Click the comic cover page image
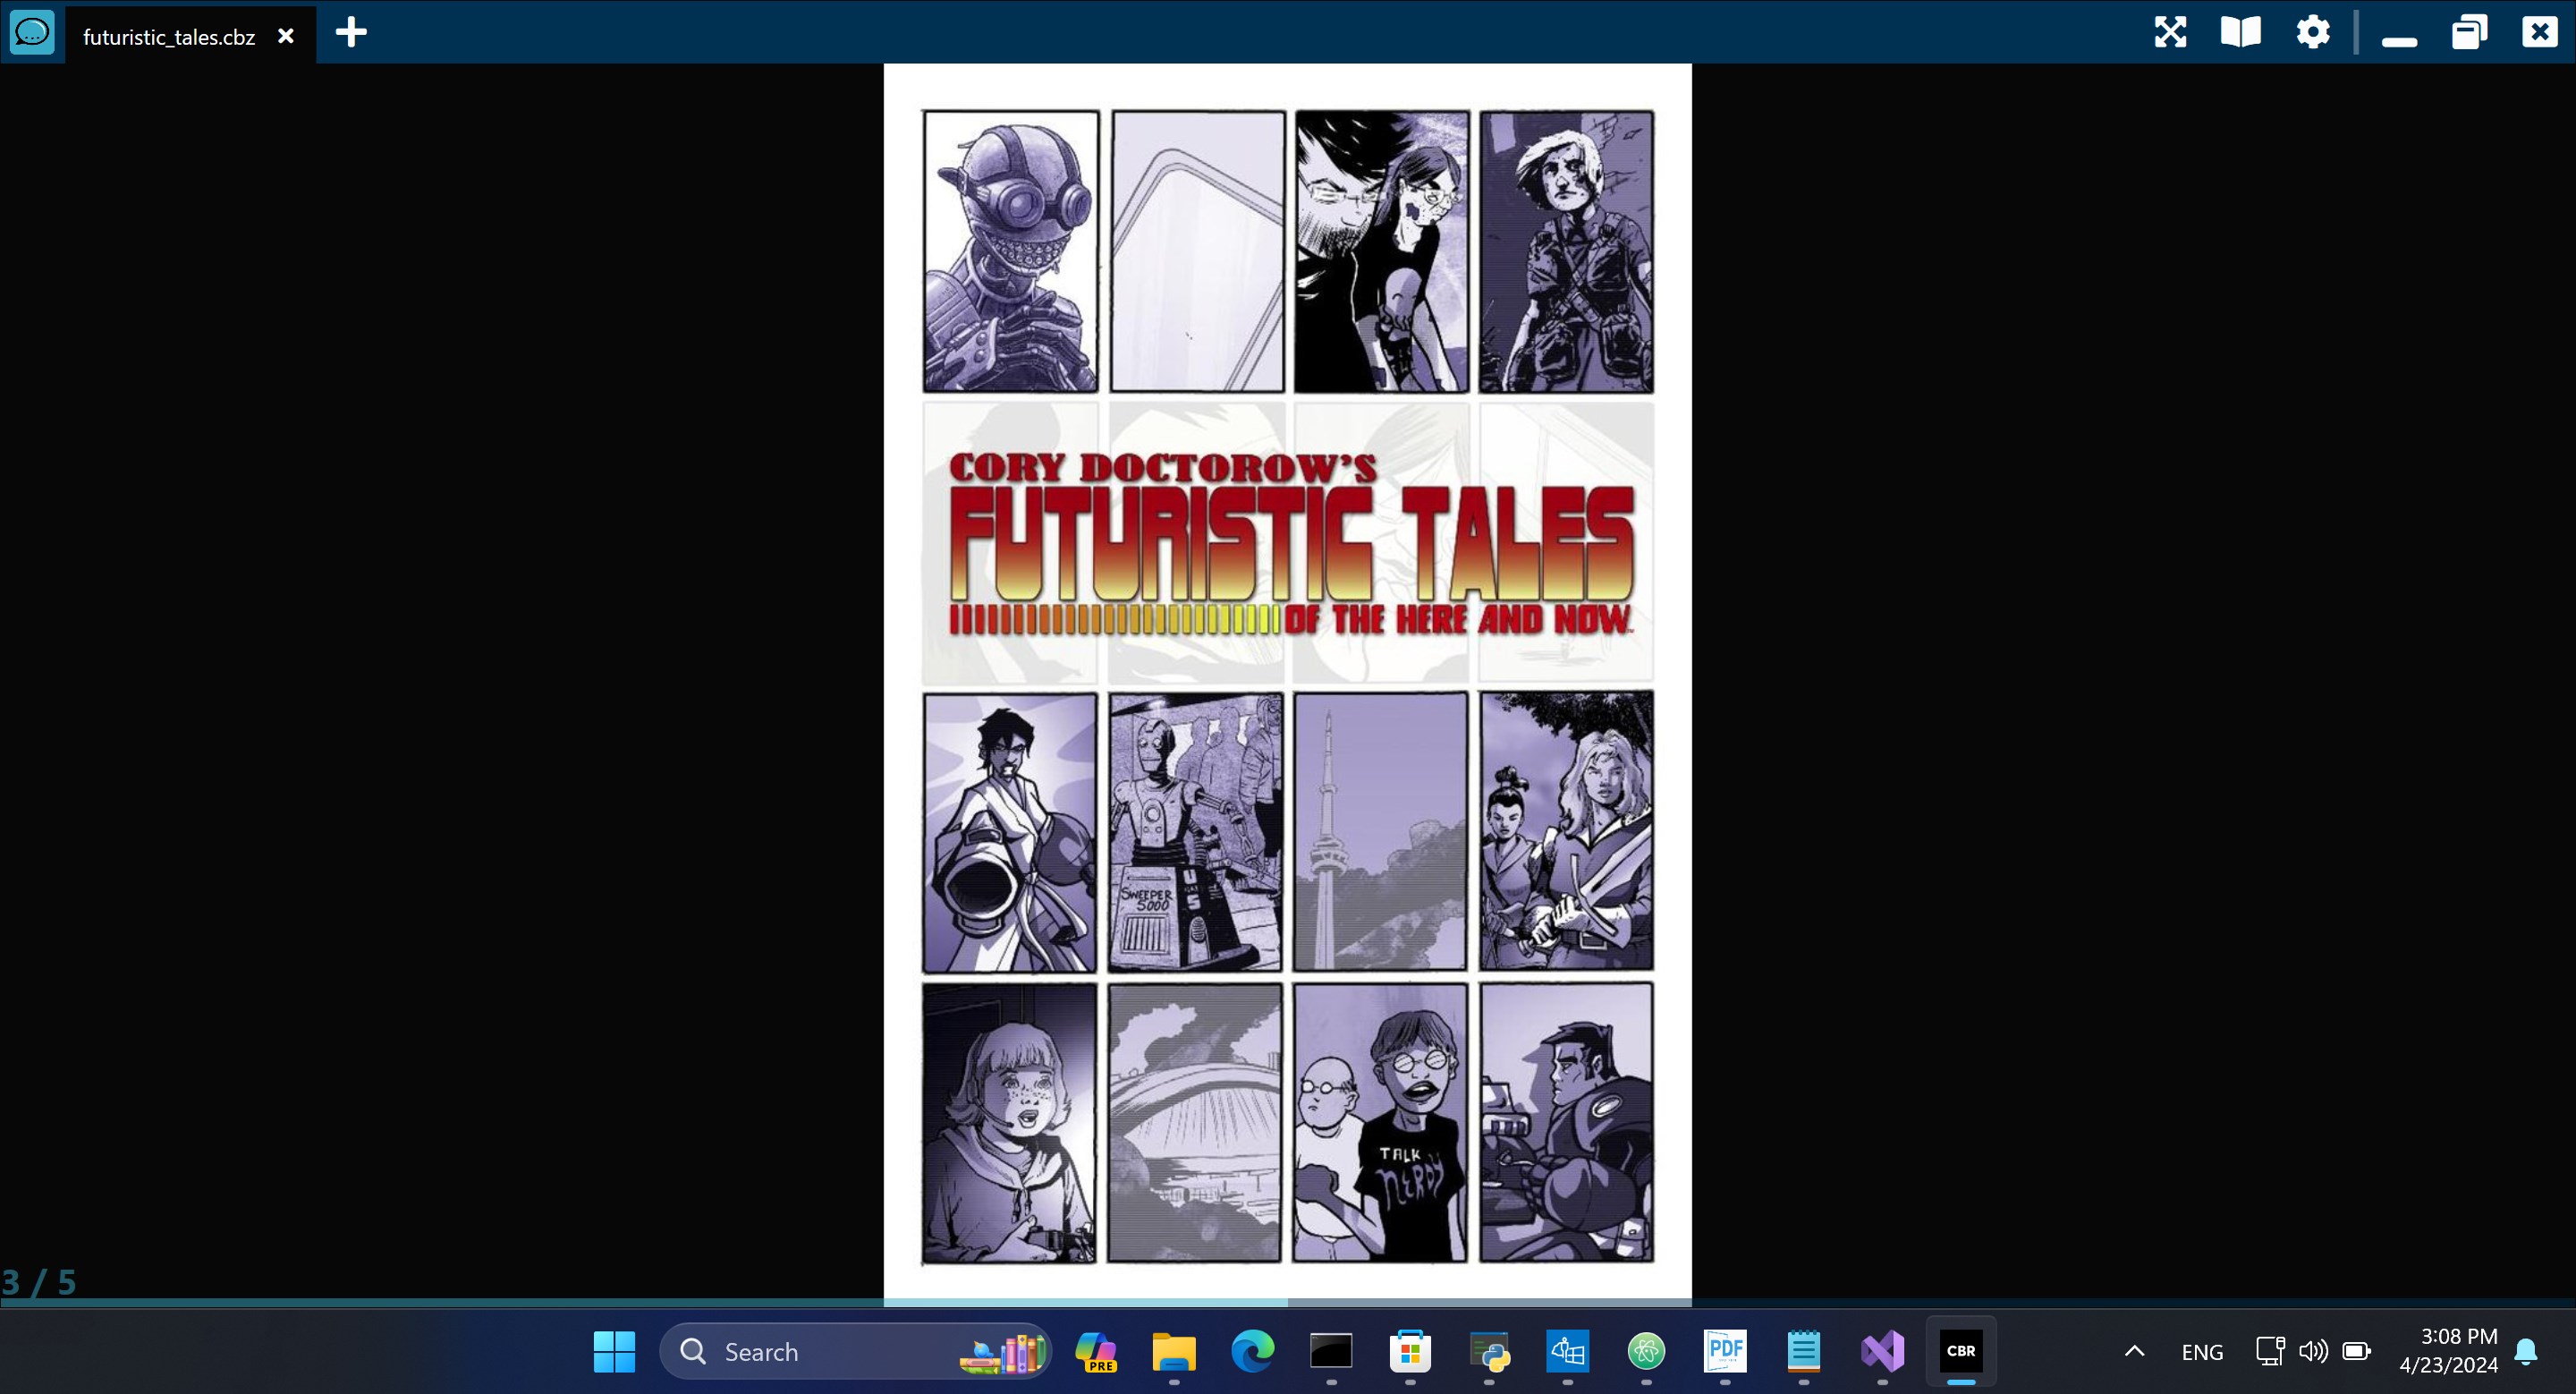The height and width of the screenshot is (1394, 2576). [1287, 680]
